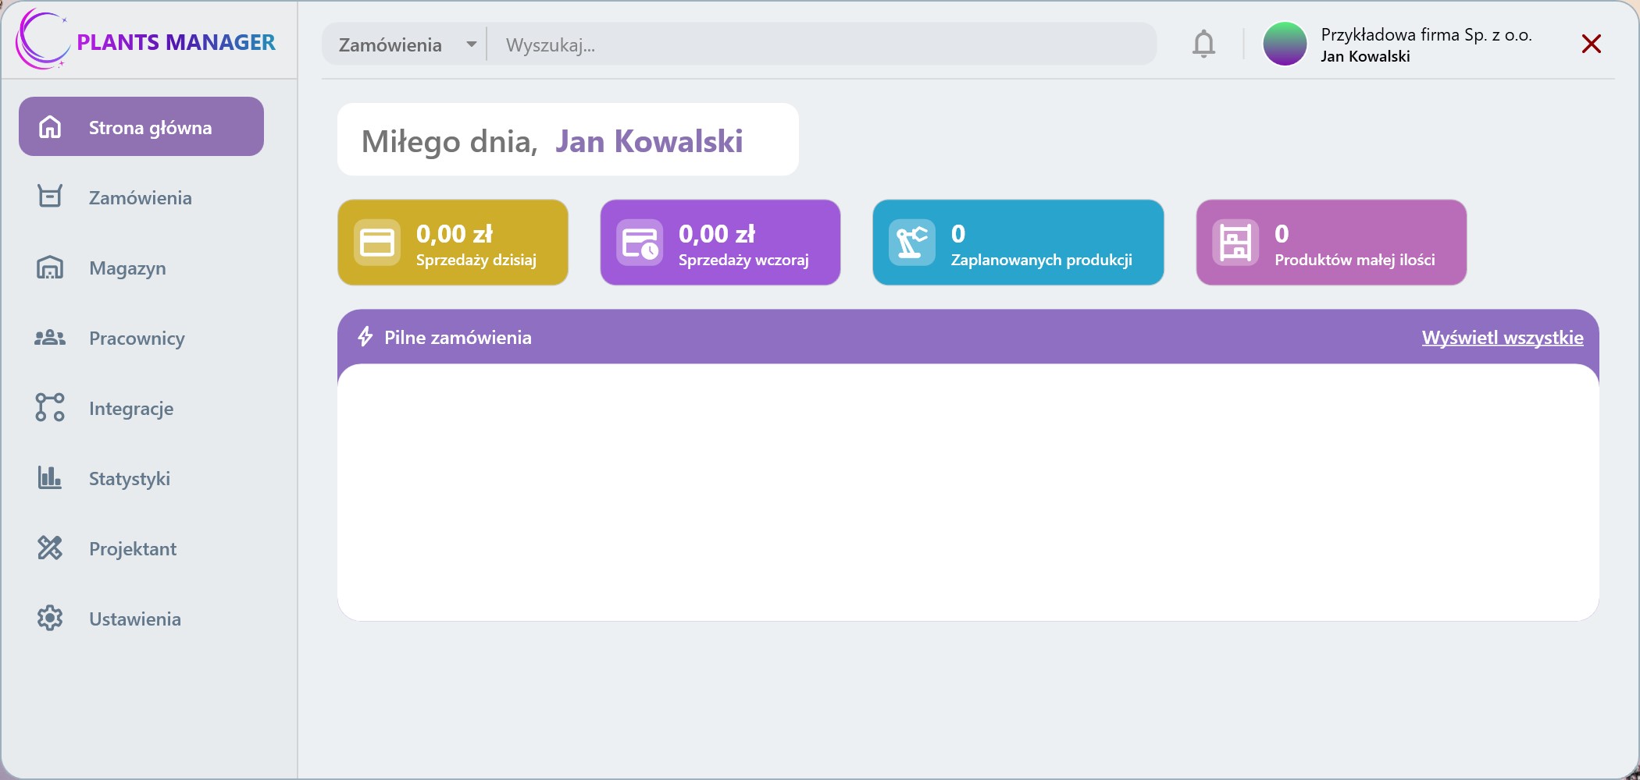Open the Zamówienia sidebar menu item
Screen dimensions: 1640x780
click(140, 198)
